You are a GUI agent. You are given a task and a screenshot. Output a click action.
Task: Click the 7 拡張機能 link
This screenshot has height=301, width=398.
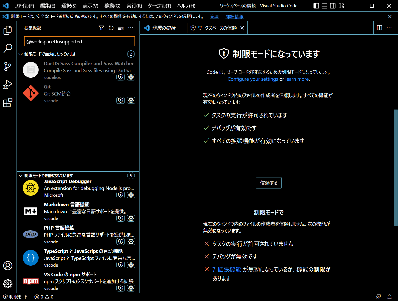[x=227, y=269]
